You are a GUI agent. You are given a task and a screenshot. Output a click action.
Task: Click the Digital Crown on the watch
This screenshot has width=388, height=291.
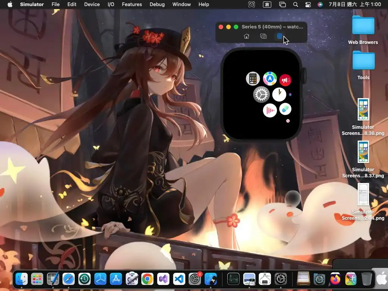pyautogui.click(x=304, y=76)
